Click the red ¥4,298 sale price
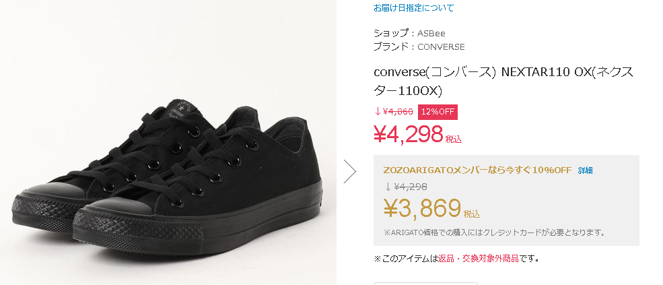Viewport: 663px width, 285px height. [x=408, y=134]
